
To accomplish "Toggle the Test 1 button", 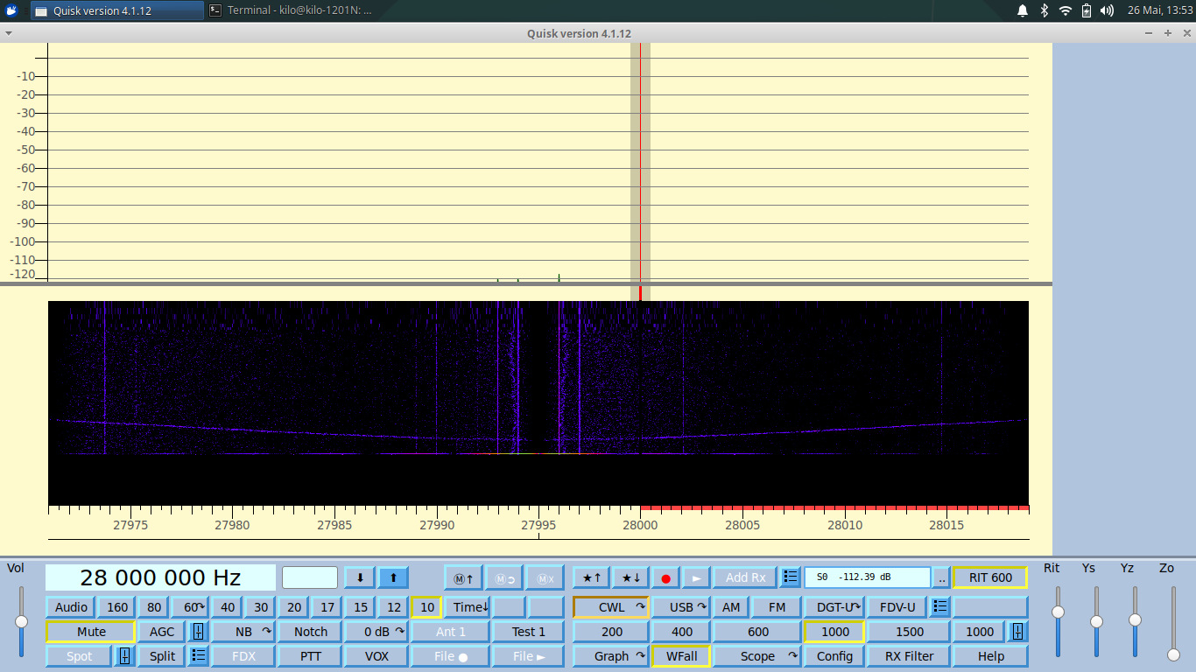I will [x=529, y=632].
